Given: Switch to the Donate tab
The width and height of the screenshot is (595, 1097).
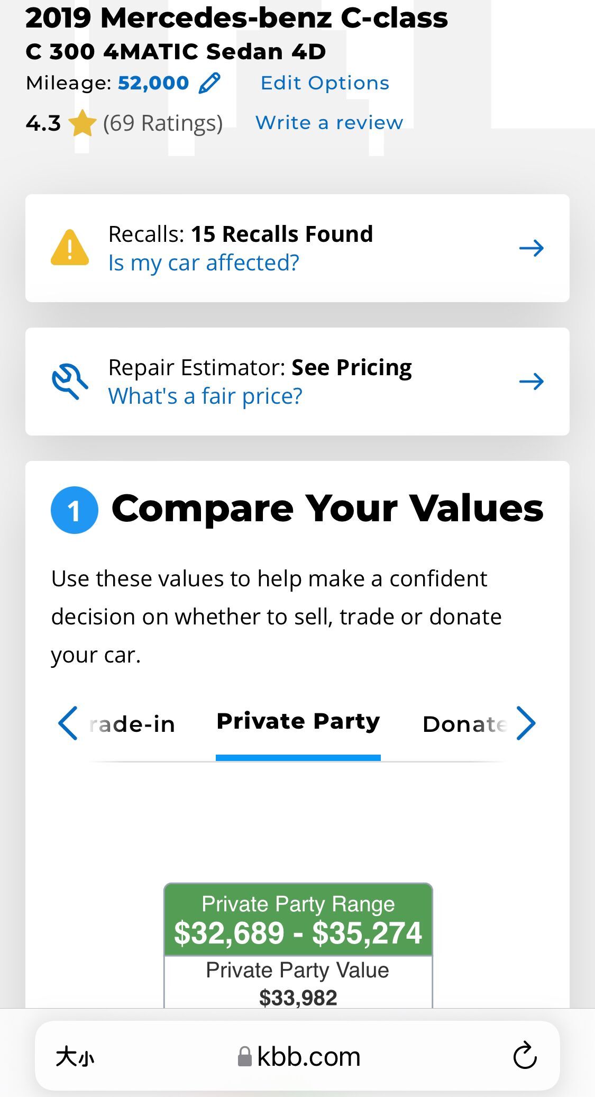Looking at the screenshot, I should pyautogui.click(x=464, y=724).
